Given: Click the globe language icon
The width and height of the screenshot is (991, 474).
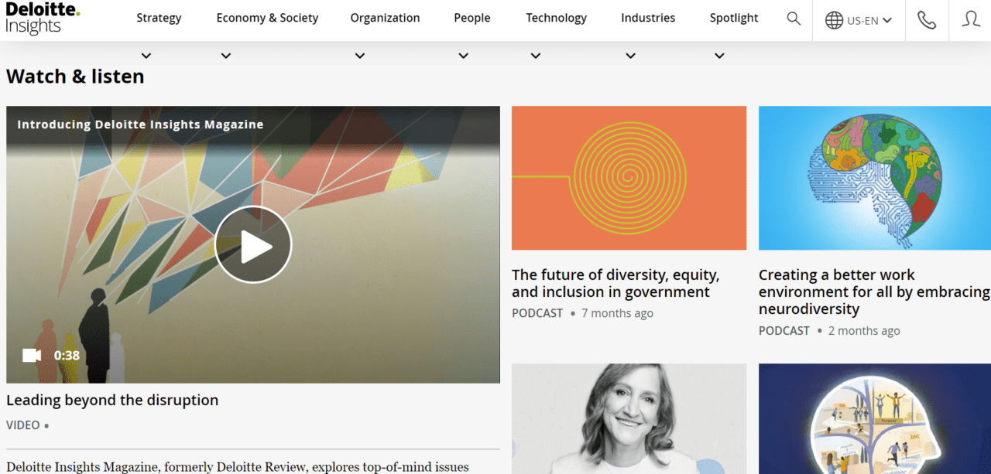Looking at the screenshot, I should point(834,21).
